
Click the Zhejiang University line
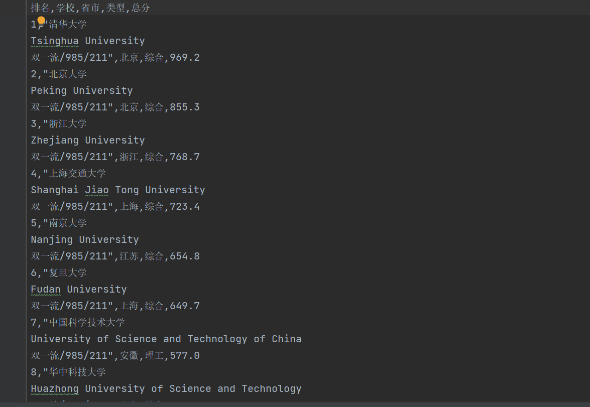(x=88, y=141)
